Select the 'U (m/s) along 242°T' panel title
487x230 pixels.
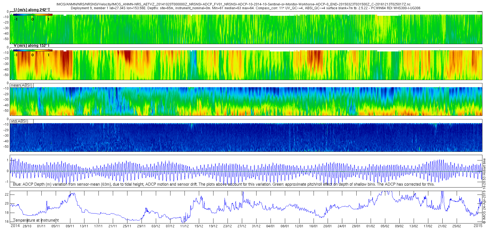[x=32, y=10]
